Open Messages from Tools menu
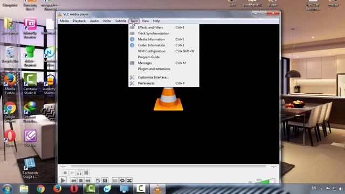 164,63
